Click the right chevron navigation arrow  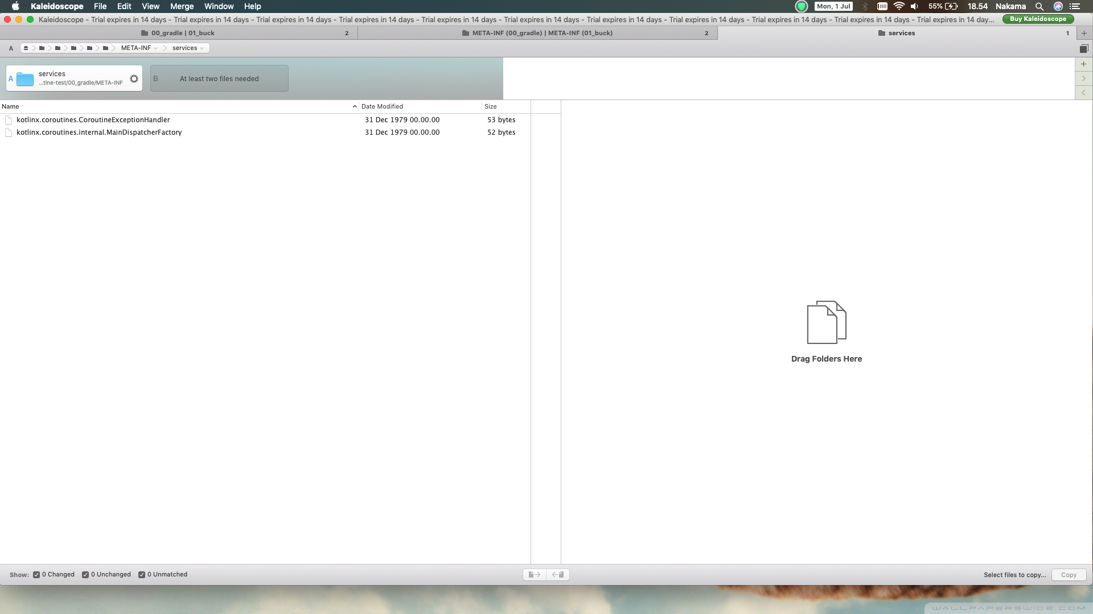(x=1083, y=78)
